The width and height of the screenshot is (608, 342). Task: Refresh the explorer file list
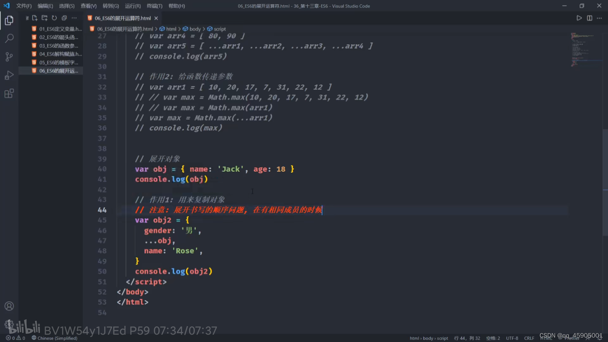pos(54,18)
